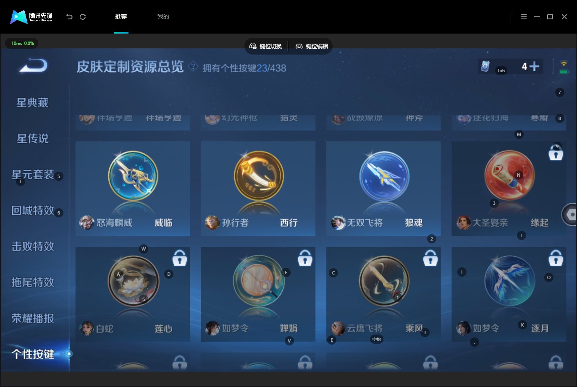Click the lock icon on 白蛇 莲心 card
Screen dimensions: 577x387
(x=180, y=258)
